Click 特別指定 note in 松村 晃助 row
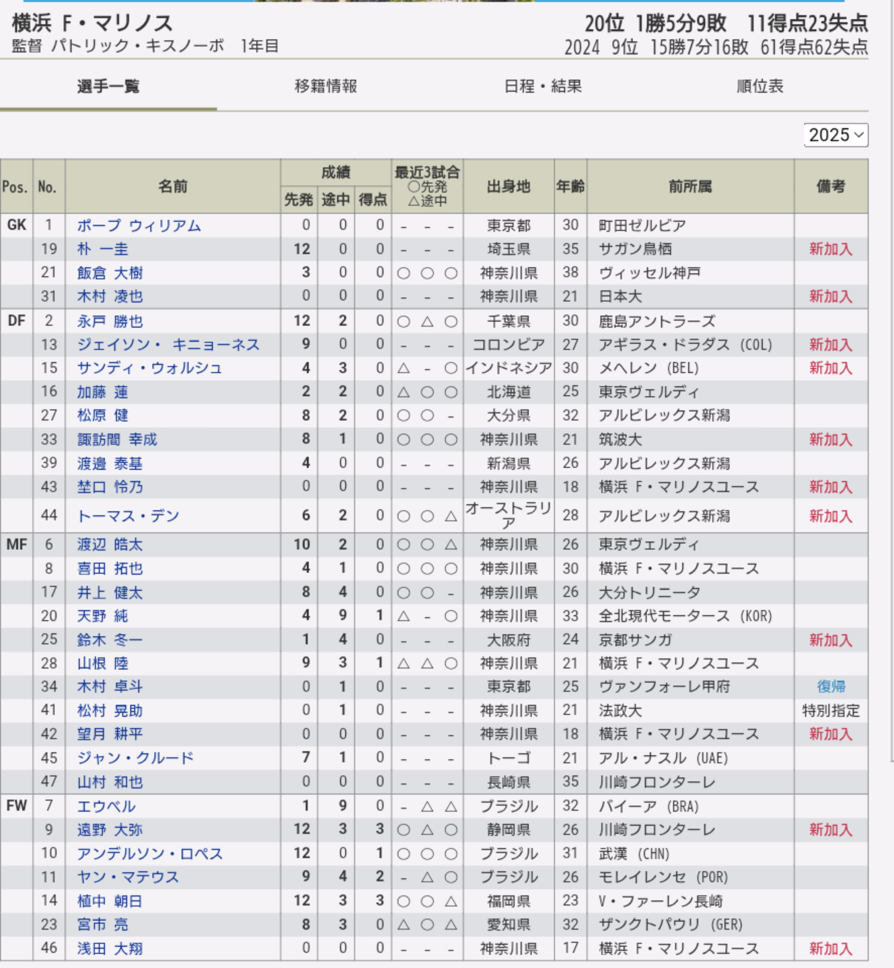The image size is (894, 968). pyautogui.click(x=831, y=711)
